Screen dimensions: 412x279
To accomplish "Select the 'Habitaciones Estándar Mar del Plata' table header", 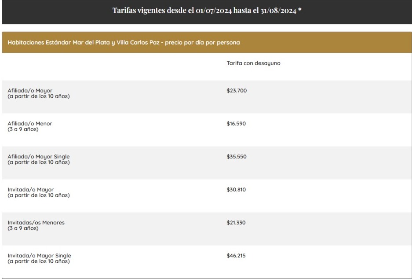I will (x=124, y=43).
